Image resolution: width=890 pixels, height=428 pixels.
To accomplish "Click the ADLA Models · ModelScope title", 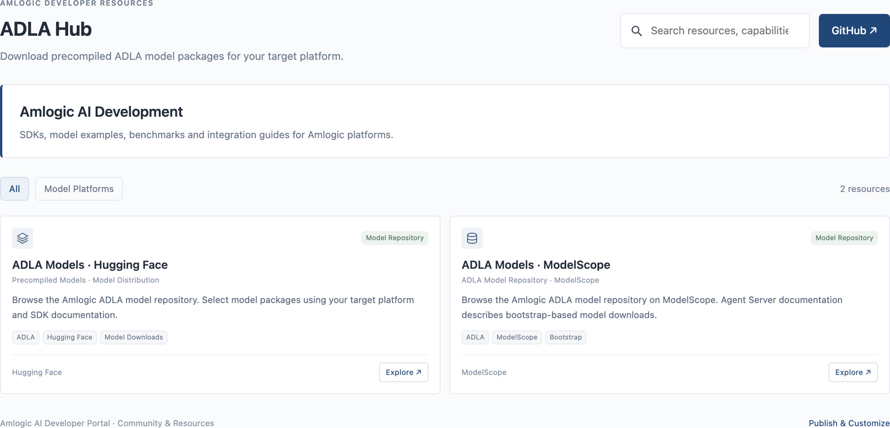I will click(x=536, y=265).
